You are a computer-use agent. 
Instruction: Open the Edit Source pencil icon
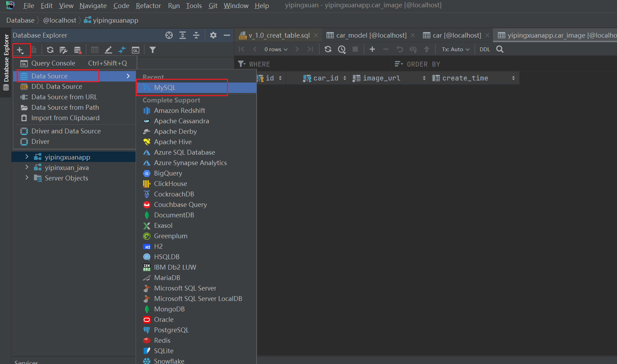[x=108, y=50]
